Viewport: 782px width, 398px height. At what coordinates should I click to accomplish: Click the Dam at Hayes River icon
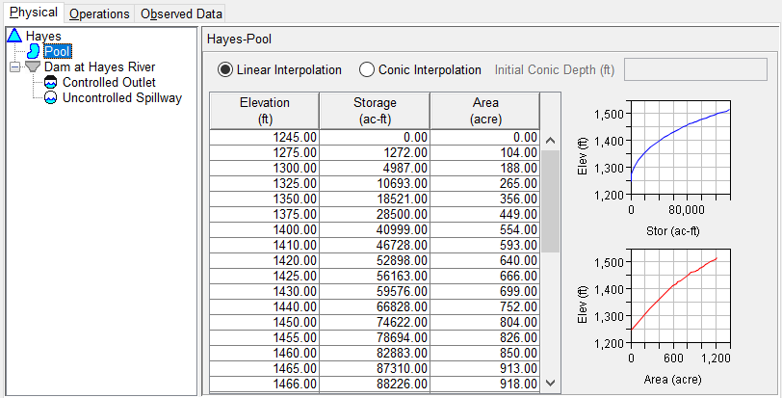tap(32, 67)
